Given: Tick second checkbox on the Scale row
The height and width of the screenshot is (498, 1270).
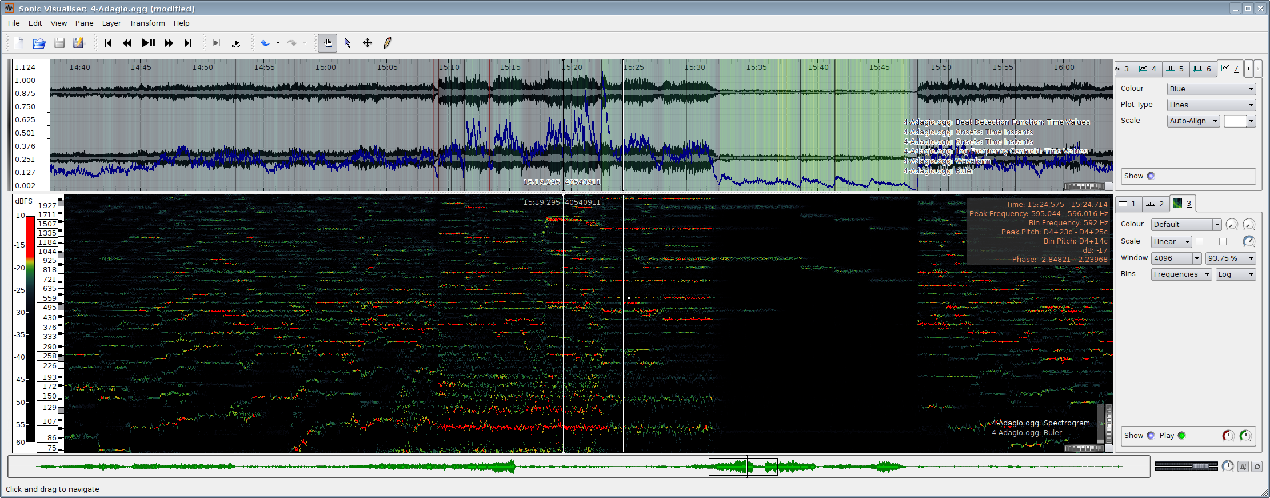Looking at the screenshot, I should (x=1223, y=242).
